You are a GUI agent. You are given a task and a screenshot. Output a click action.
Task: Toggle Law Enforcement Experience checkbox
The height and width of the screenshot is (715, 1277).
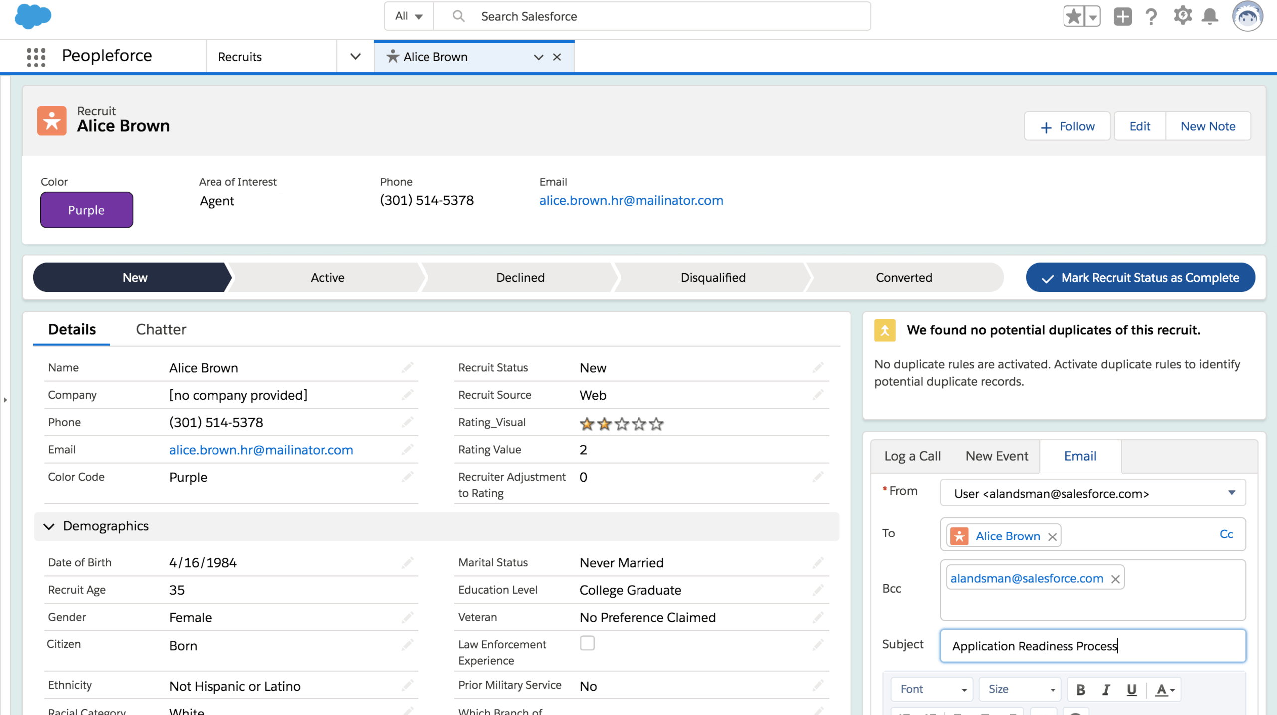pos(587,643)
